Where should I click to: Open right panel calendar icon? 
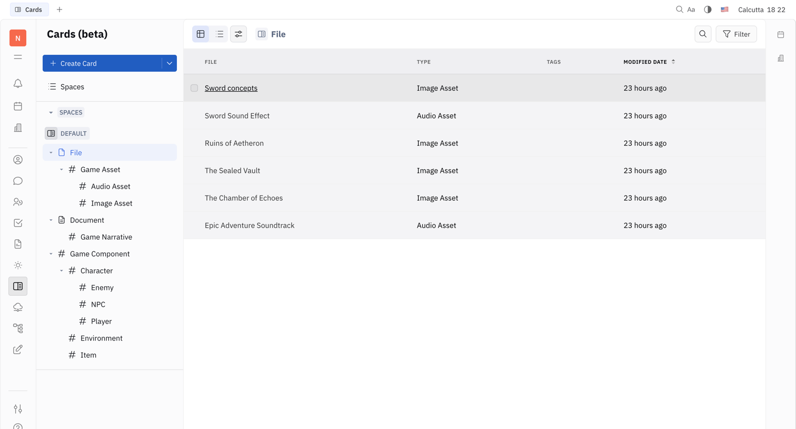(781, 35)
